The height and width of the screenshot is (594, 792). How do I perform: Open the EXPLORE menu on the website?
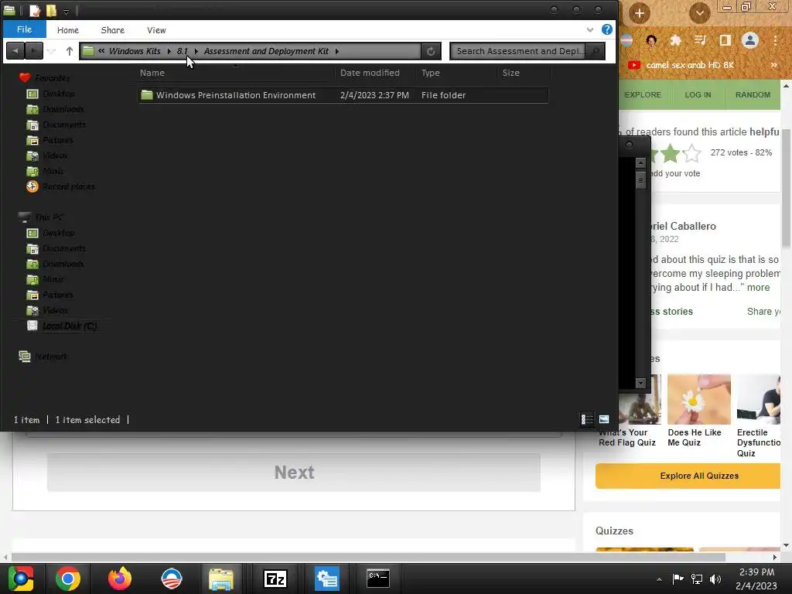643,94
